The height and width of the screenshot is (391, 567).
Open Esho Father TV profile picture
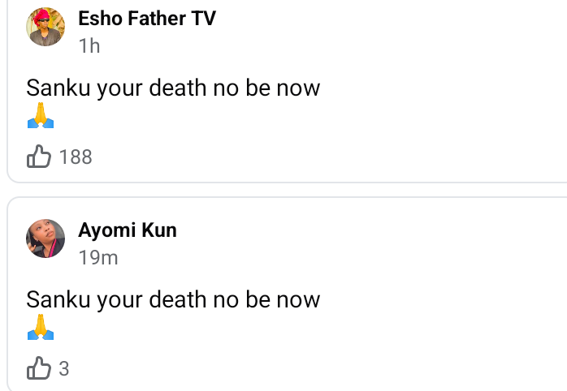(46, 27)
